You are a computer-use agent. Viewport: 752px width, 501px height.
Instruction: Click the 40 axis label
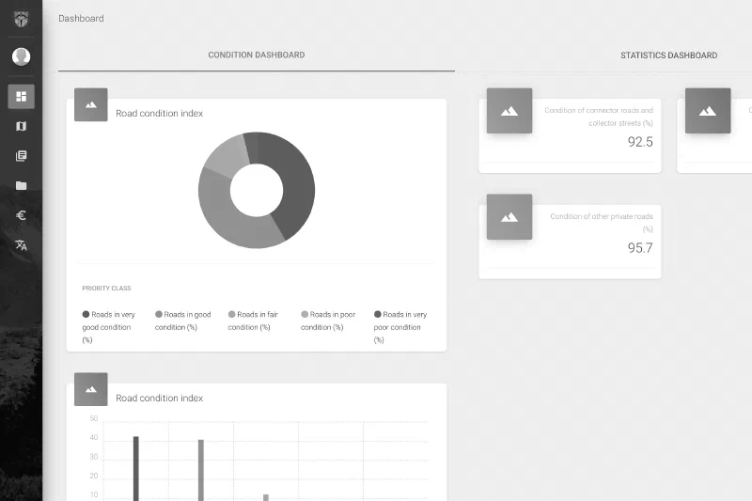(x=93, y=438)
